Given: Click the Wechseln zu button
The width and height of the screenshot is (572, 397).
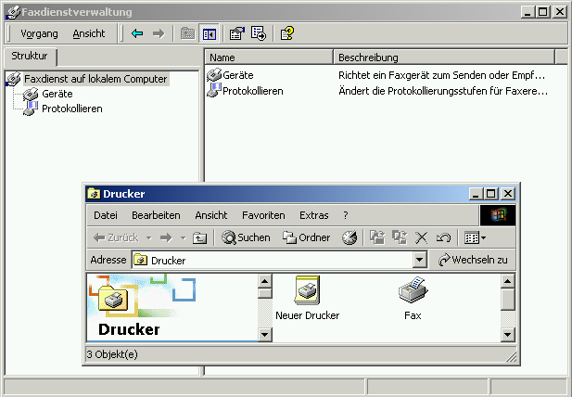Looking at the screenshot, I should 473,260.
